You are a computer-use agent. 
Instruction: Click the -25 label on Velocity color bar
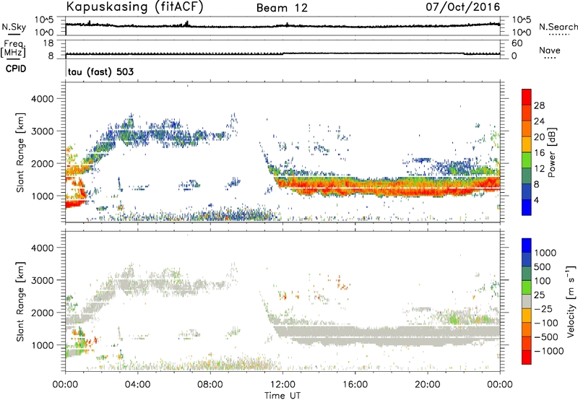tap(543, 308)
